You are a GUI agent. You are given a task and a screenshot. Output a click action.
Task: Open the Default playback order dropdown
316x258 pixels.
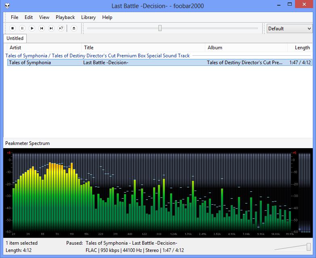(x=289, y=29)
